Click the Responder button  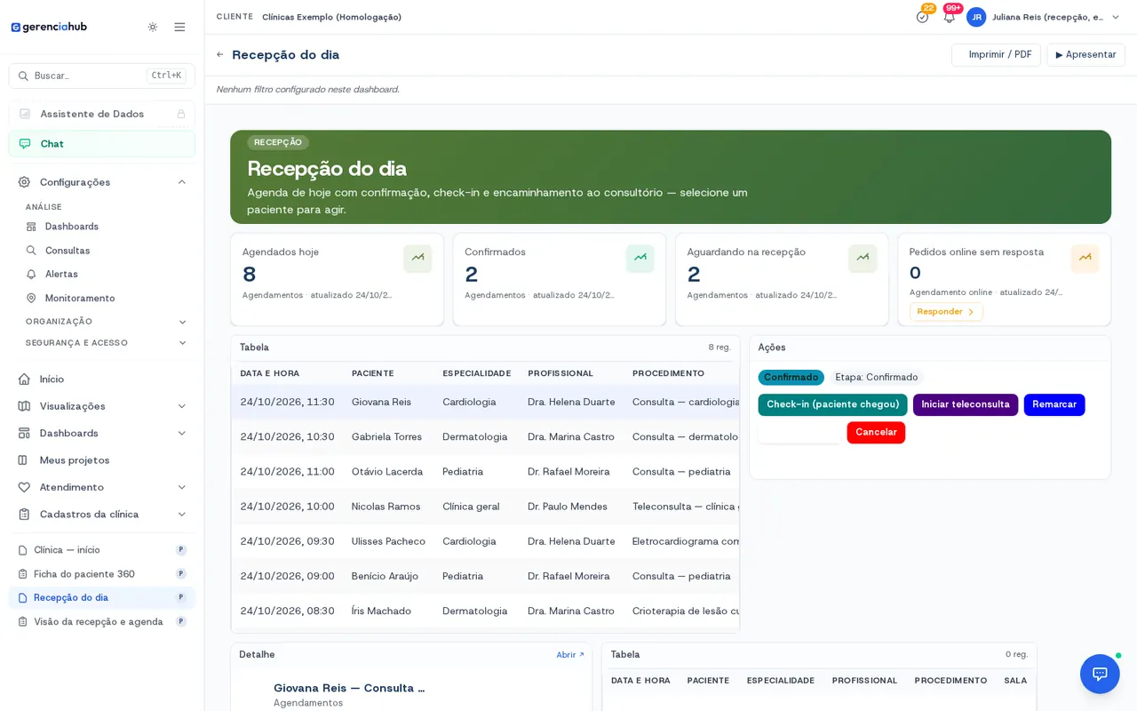(x=946, y=312)
